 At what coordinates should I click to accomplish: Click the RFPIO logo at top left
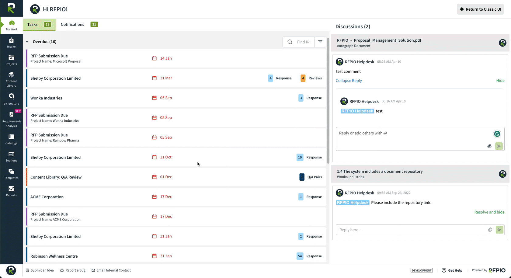(11, 8)
